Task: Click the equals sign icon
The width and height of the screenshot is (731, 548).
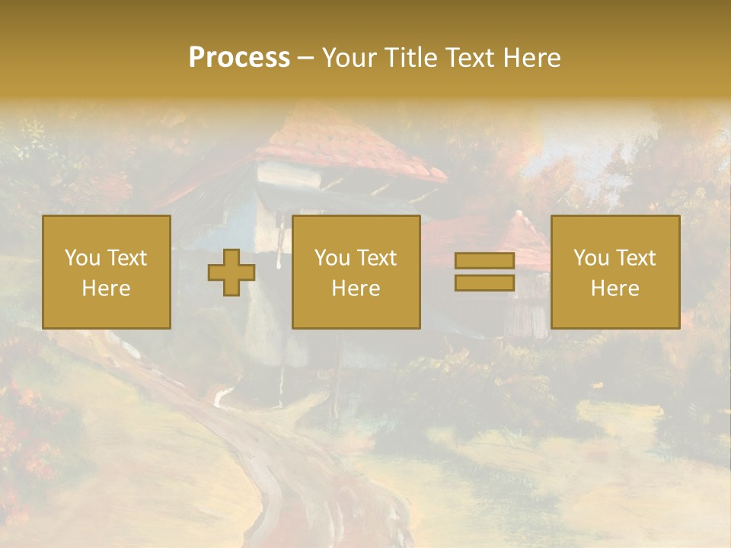Action: (484, 272)
